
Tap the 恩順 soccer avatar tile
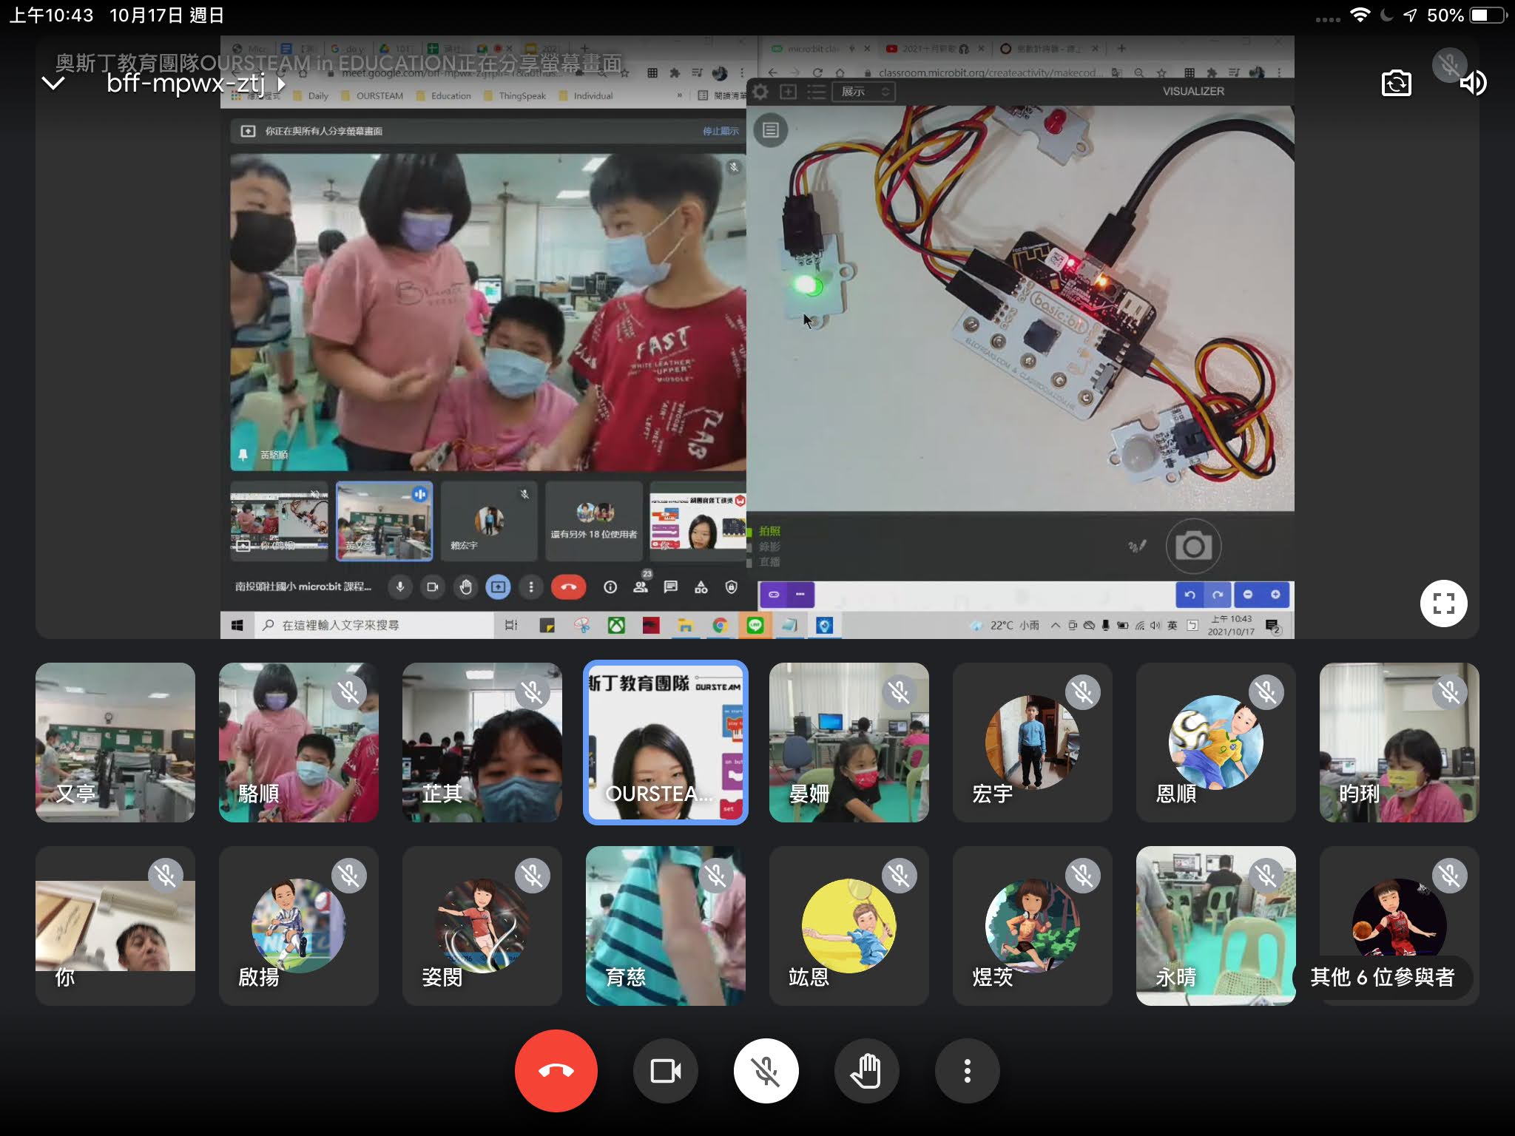coord(1215,742)
